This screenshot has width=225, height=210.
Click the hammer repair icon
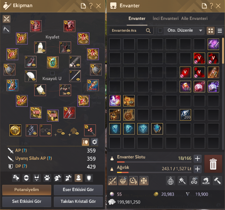(217, 181)
